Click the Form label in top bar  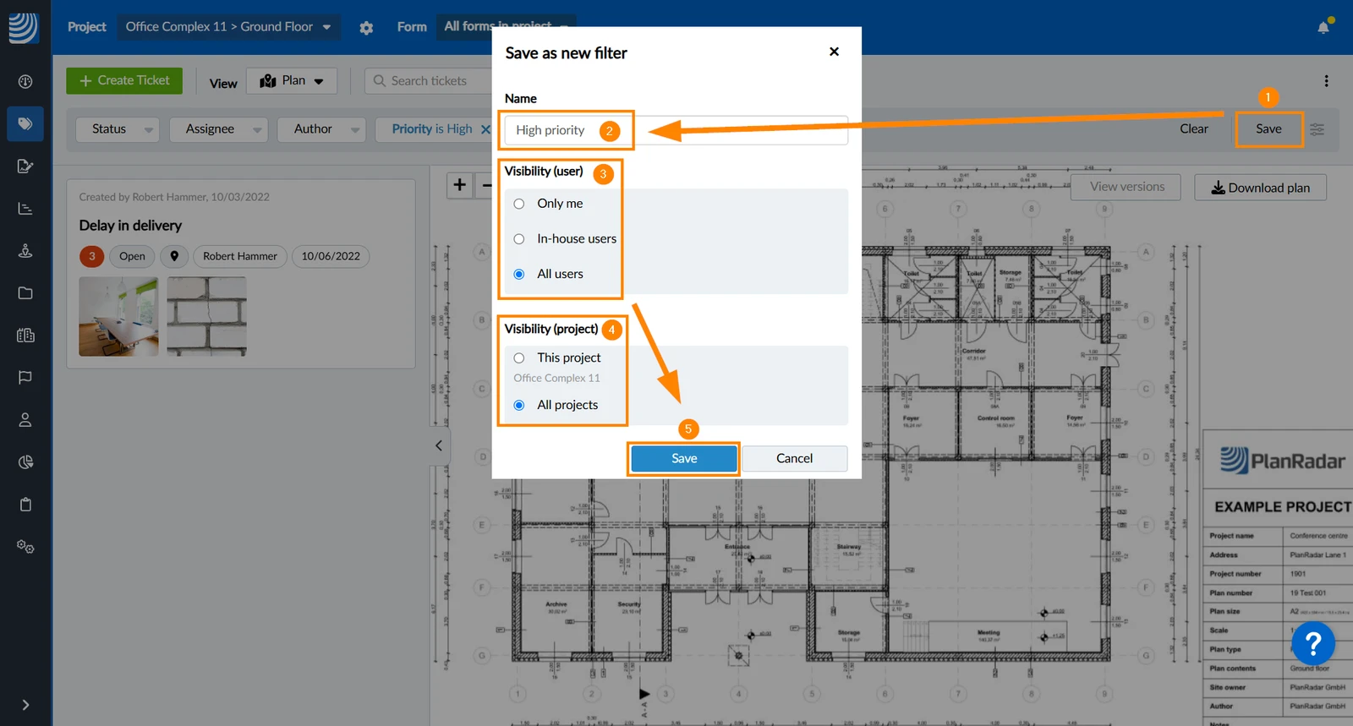pyautogui.click(x=412, y=27)
